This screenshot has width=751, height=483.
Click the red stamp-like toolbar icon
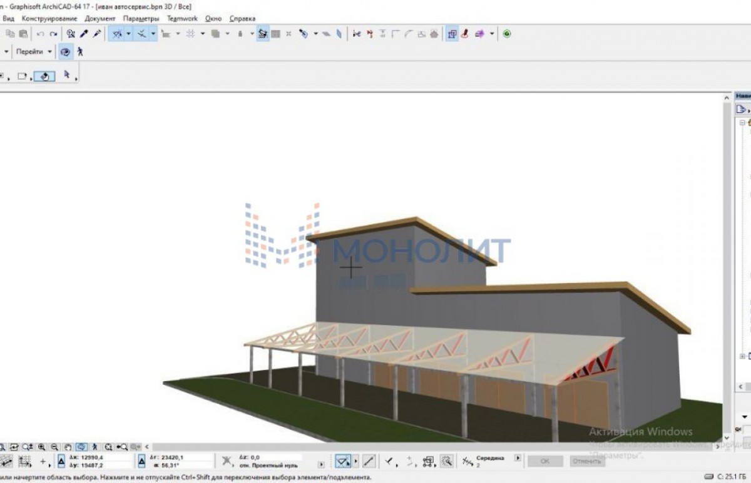465,34
